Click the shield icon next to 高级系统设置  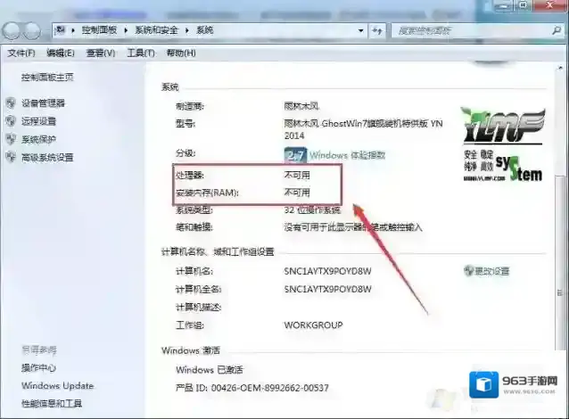click(x=12, y=157)
